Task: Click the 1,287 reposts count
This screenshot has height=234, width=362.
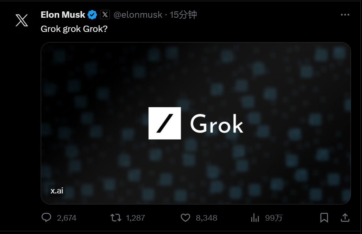Action: 136,218
